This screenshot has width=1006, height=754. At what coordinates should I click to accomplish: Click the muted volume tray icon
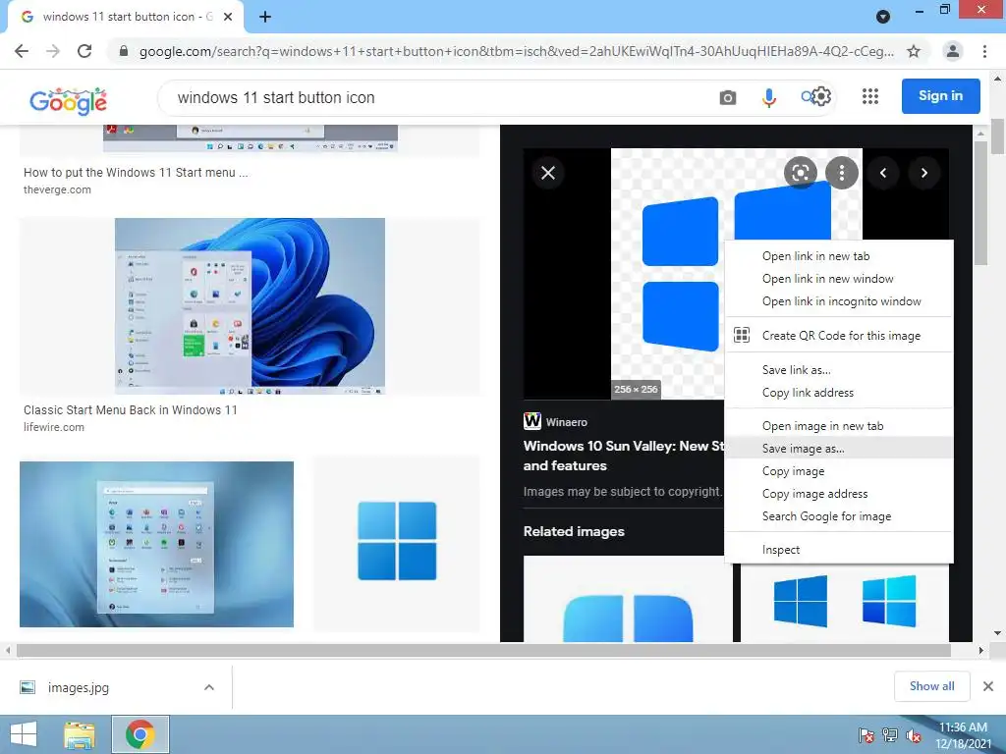point(913,735)
